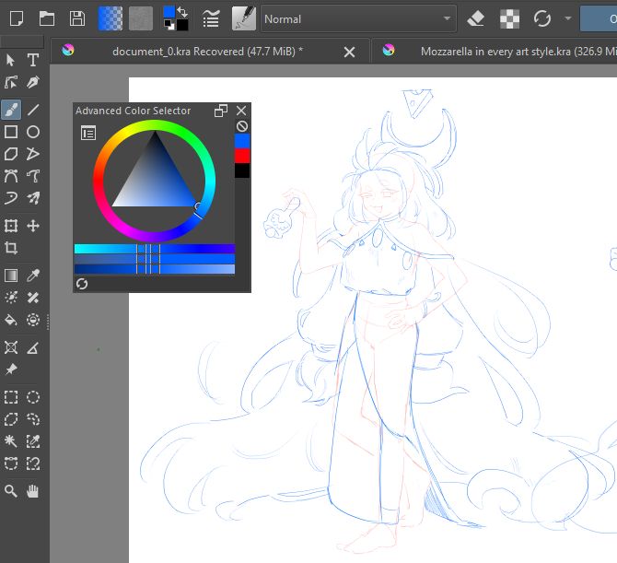Viewport: 617px width, 563px height.
Task: Close the document_0.kra tab
Action: coord(349,52)
